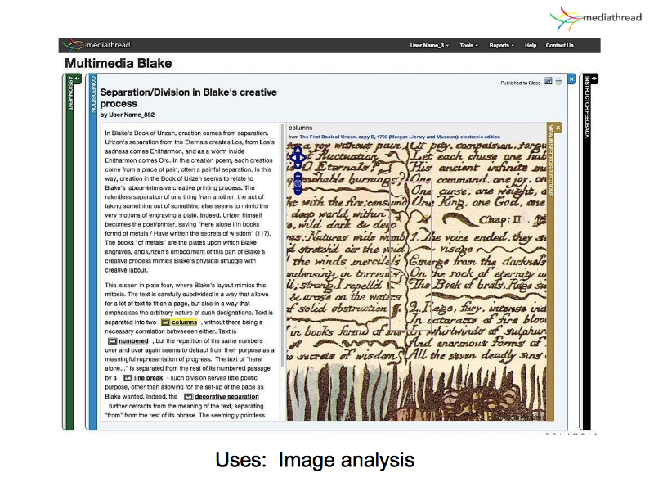Click the mediathread logo in the navbar
Image resolution: width=654 pixels, height=491 pixels.
[x=96, y=46]
